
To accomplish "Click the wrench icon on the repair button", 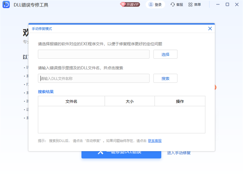I will pos(100,152).
